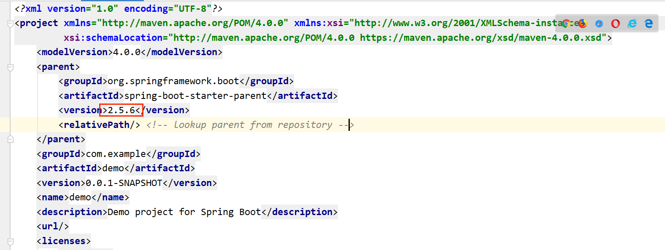Click the 'lookup parent from repository' comment
Screen dimensions: 665x250
click(x=250, y=125)
